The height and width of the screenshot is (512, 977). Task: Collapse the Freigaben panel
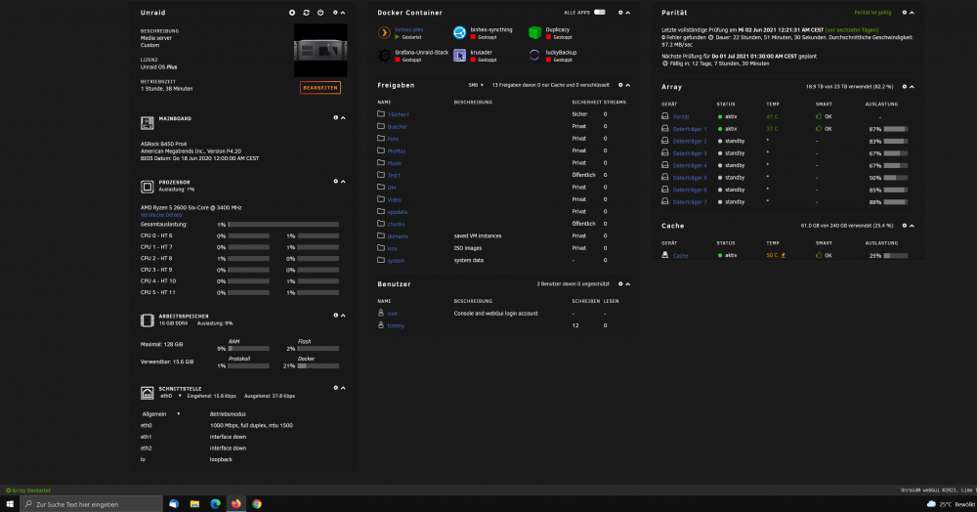627,85
